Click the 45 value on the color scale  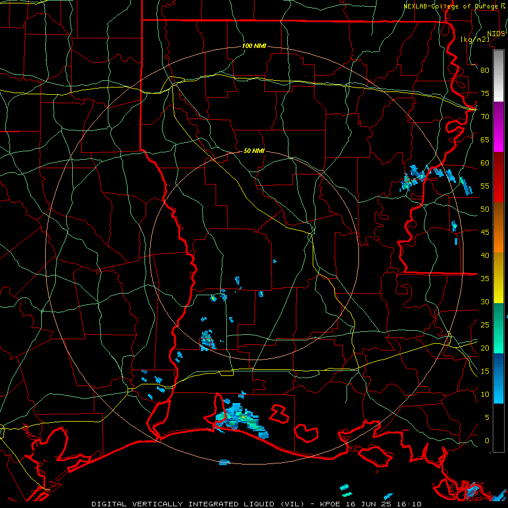pyautogui.click(x=485, y=233)
